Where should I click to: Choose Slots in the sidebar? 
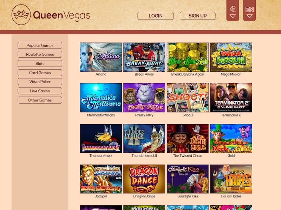40,64
